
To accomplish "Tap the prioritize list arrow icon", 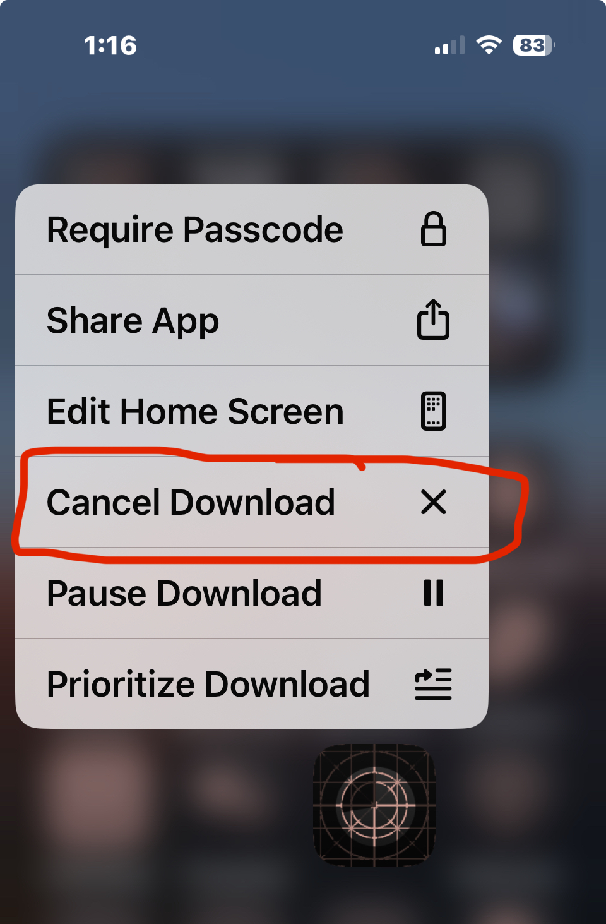I will tap(433, 684).
